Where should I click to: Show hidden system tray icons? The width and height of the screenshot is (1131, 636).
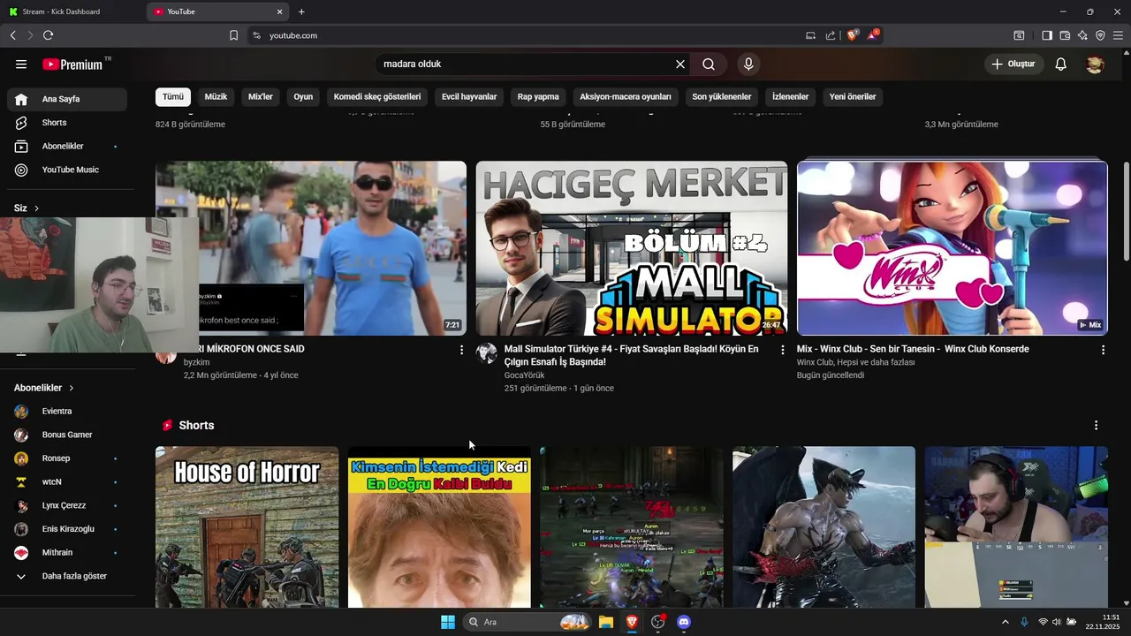click(x=1005, y=622)
